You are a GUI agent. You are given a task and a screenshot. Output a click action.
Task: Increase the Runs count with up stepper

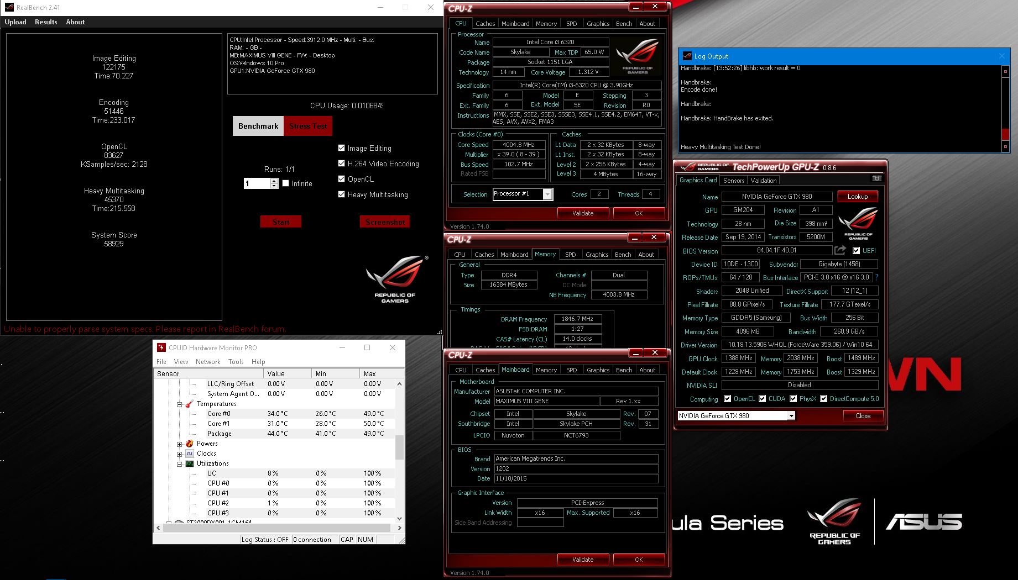[274, 181]
